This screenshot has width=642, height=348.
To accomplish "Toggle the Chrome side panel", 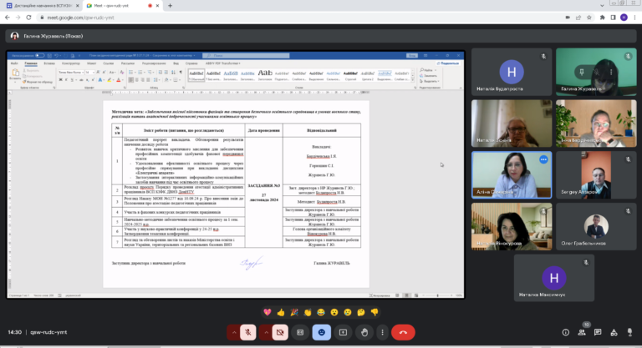I will click(x=613, y=18).
